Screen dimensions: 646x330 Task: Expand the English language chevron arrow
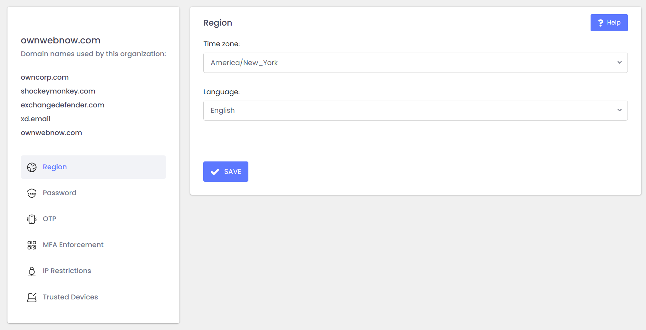coord(619,110)
